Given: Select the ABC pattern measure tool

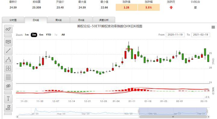Looking at the screenshot, I should point(8,59).
